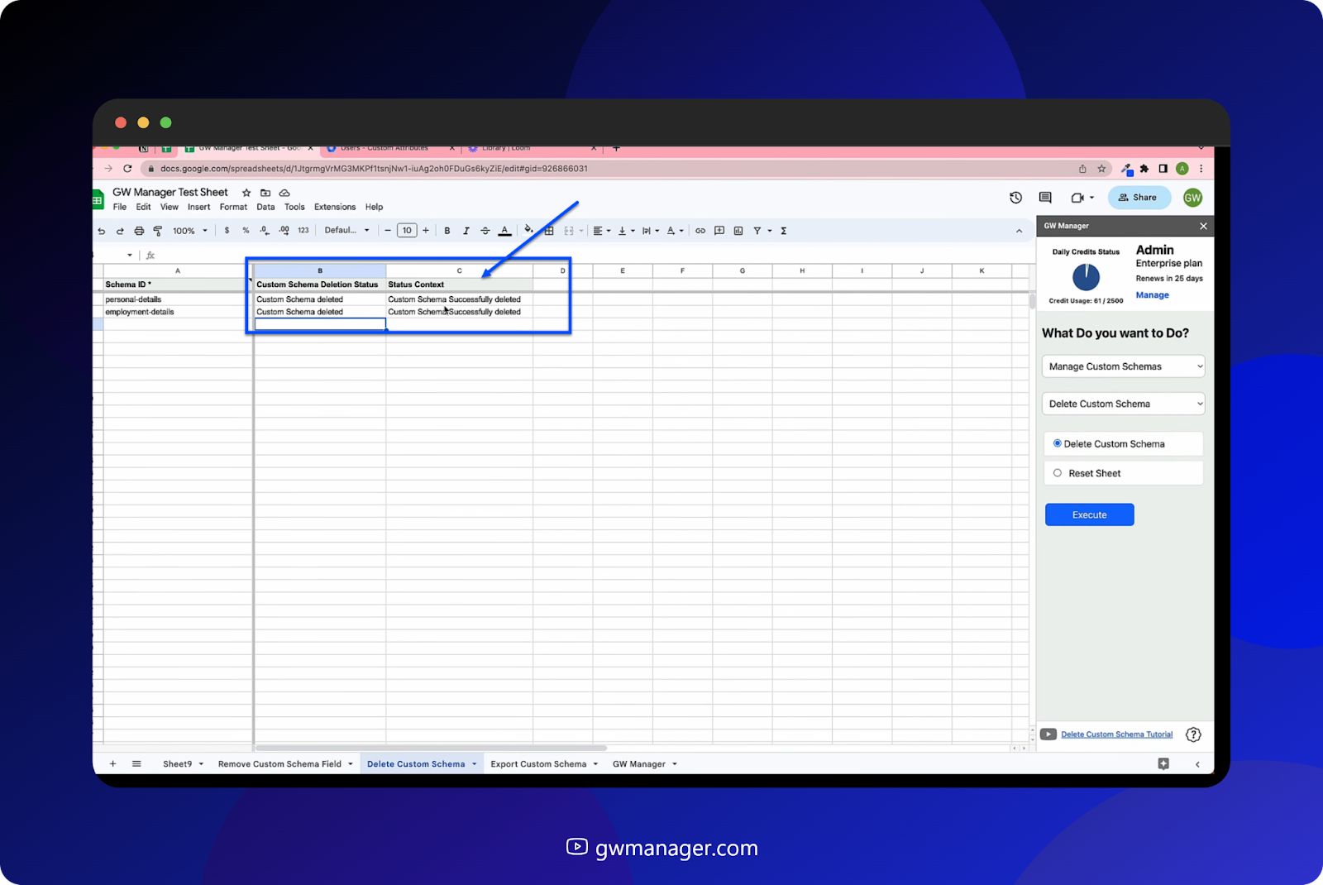The width and height of the screenshot is (1323, 885).
Task: Open the text rotation dropdown
Action: [676, 231]
